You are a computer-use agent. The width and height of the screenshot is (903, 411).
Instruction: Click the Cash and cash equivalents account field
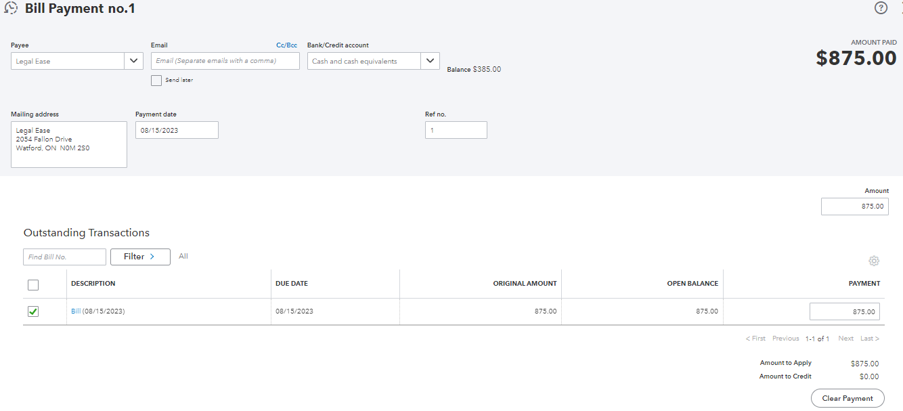point(364,61)
